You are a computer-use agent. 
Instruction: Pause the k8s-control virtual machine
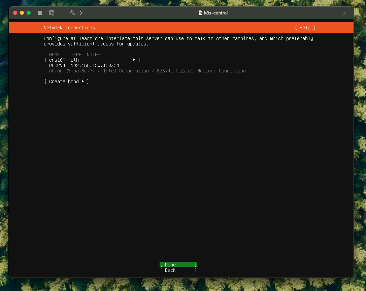(40, 13)
